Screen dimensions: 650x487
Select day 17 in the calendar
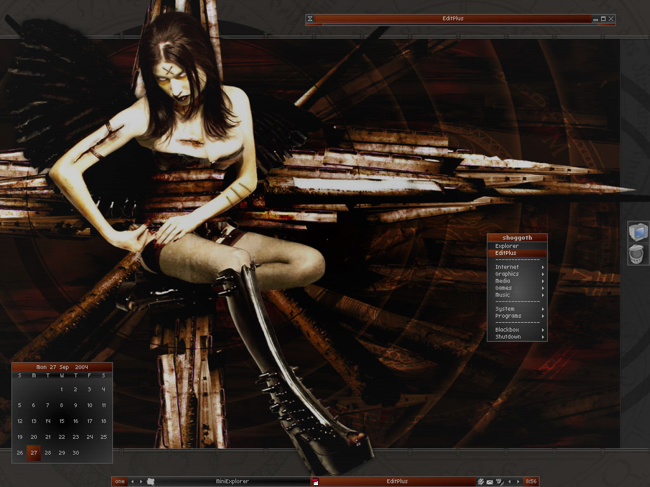coord(90,421)
